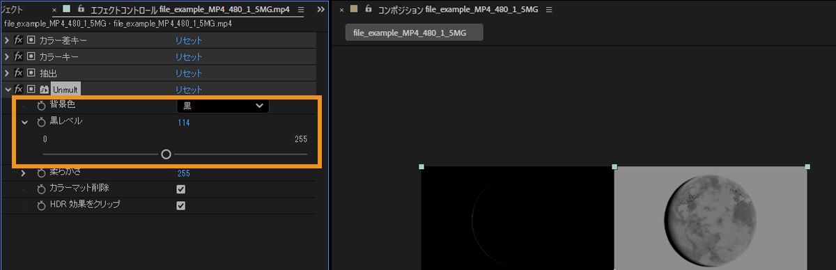The image size is (836, 270).
Task: Expand the 柔らかさ property
Action: click(x=23, y=173)
